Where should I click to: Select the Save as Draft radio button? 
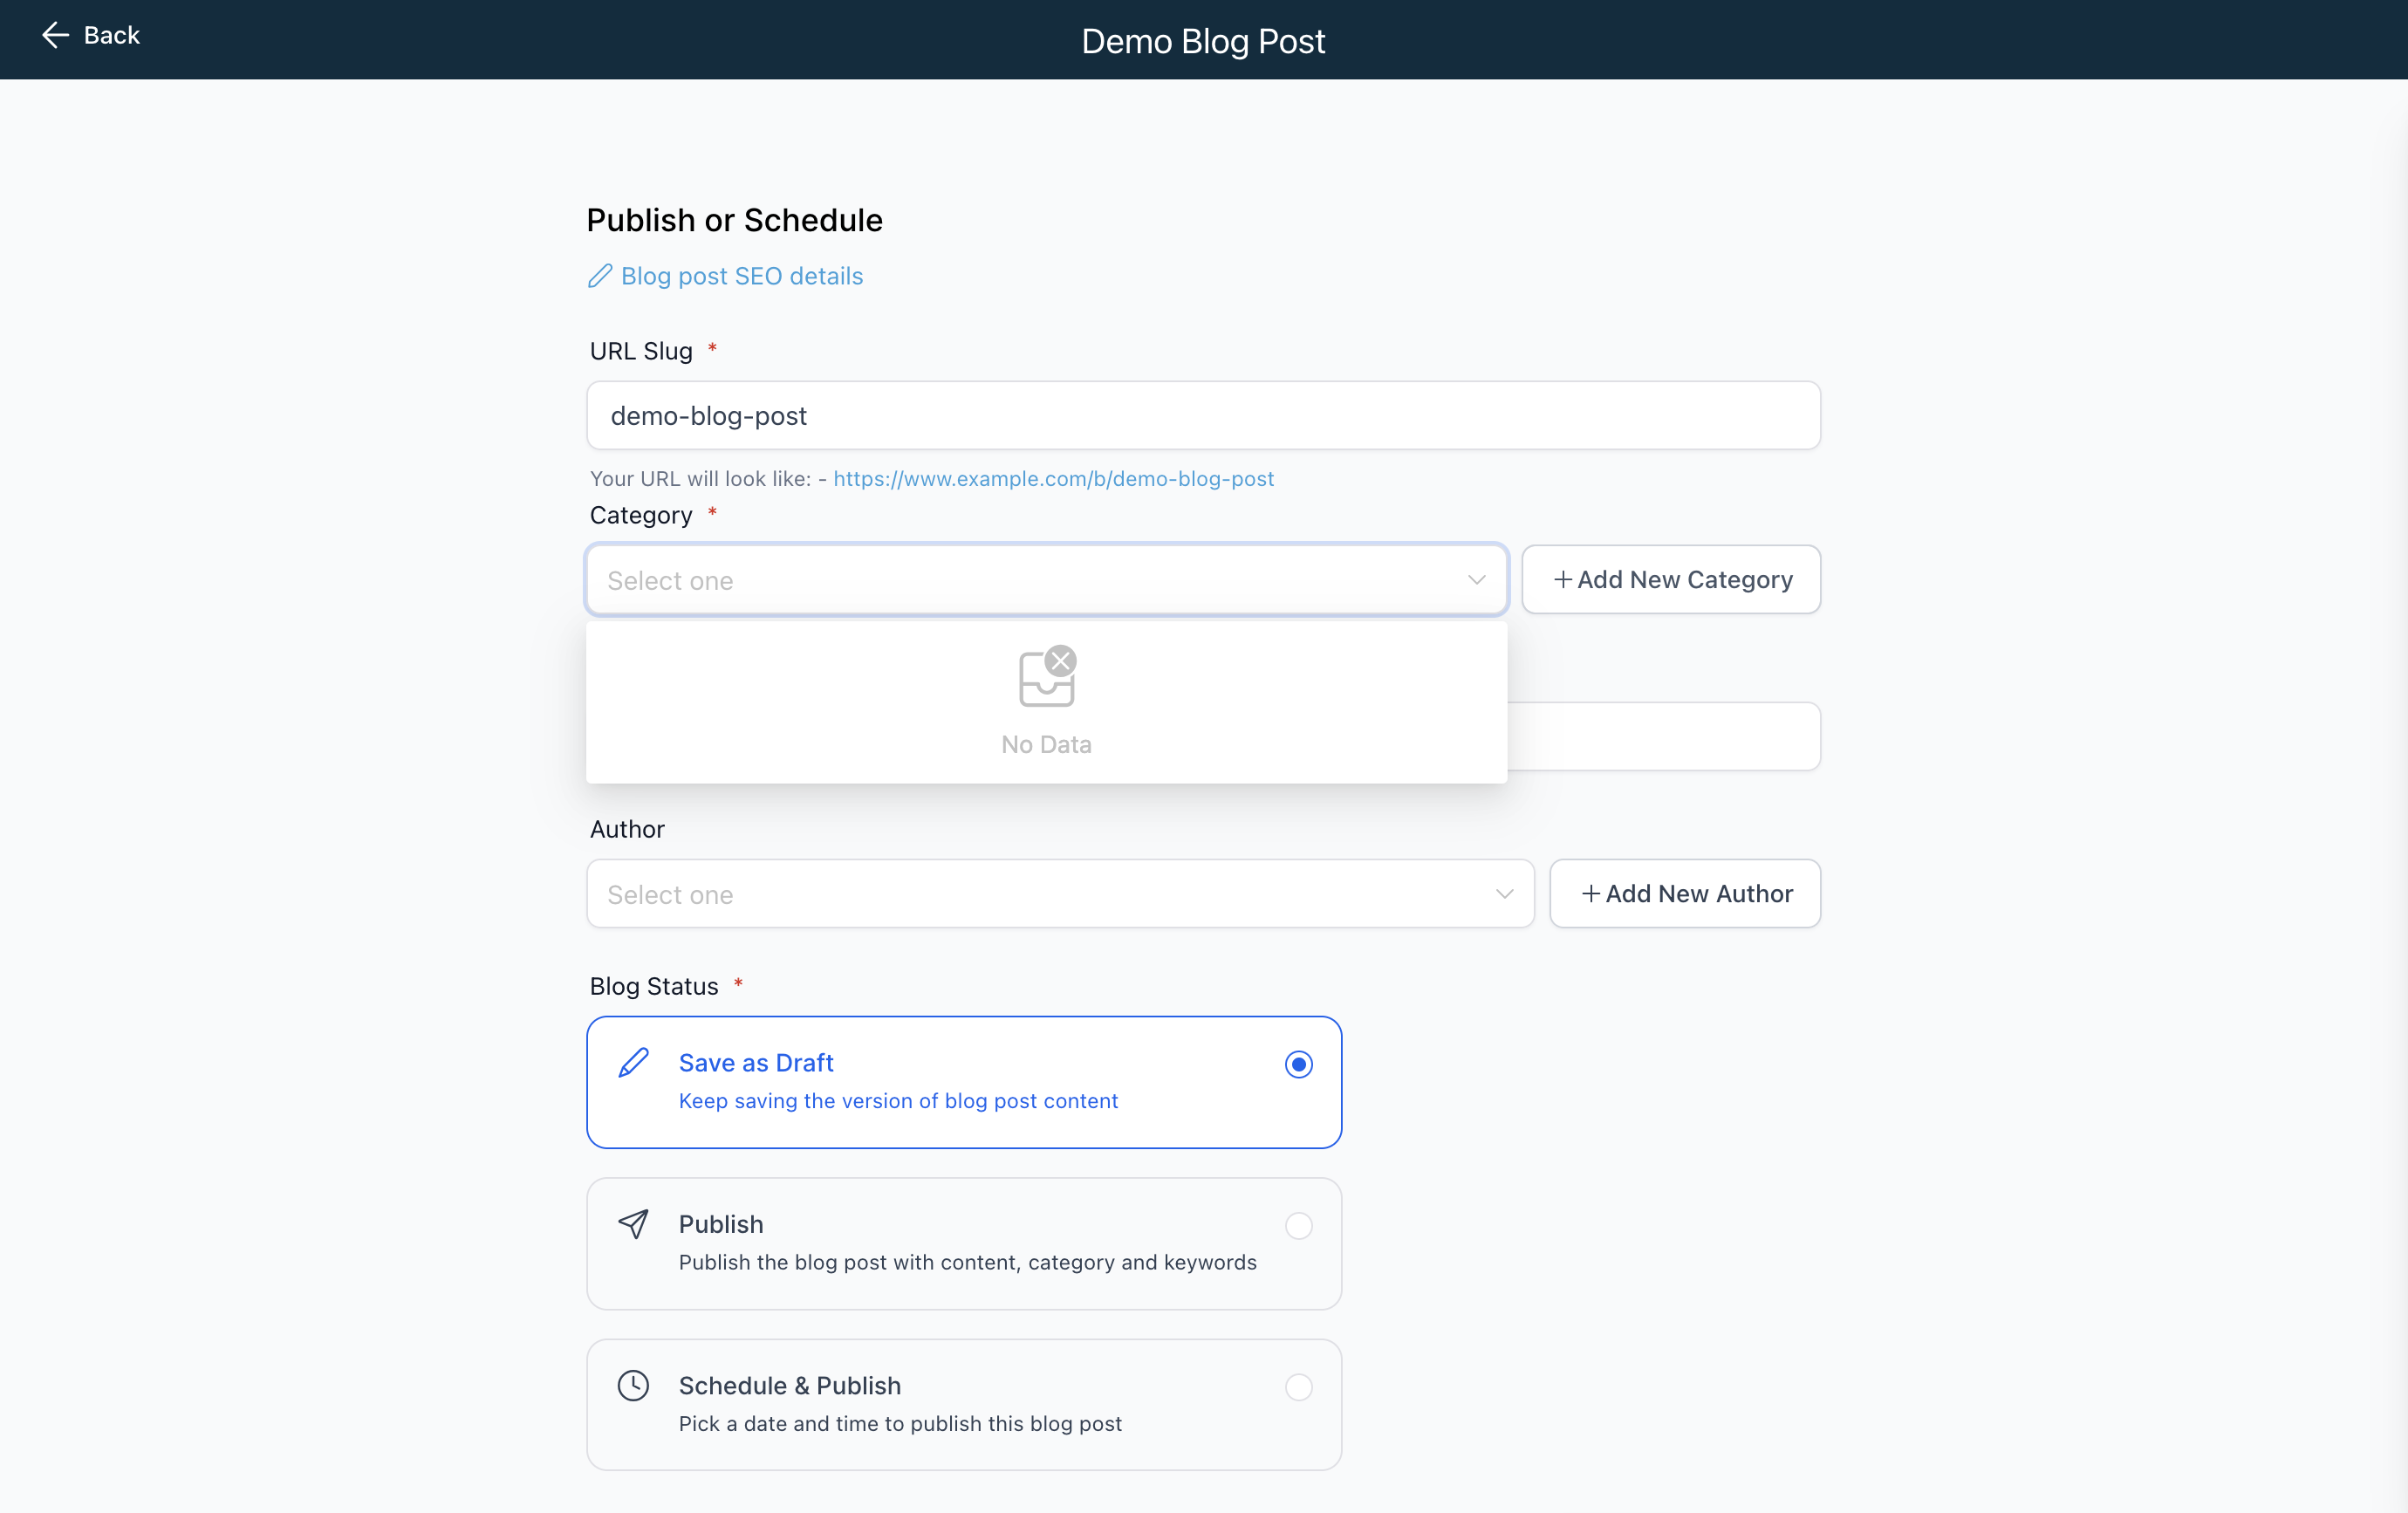pos(1299,1064)
